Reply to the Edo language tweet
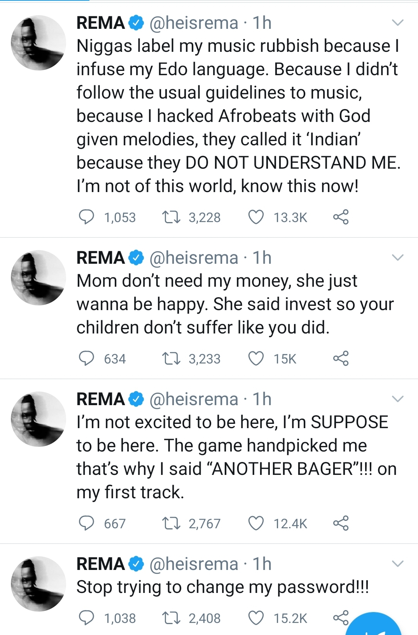This screenshot has height=635, width=418. (86, 217)
